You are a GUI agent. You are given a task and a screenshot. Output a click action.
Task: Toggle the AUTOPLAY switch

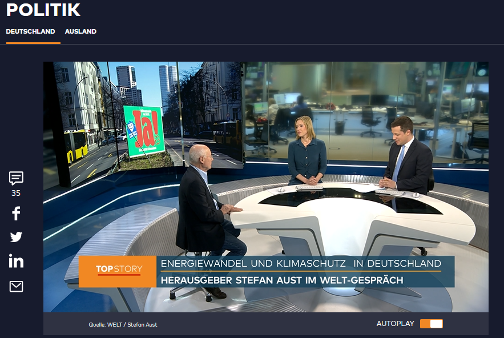coord(432,324)
